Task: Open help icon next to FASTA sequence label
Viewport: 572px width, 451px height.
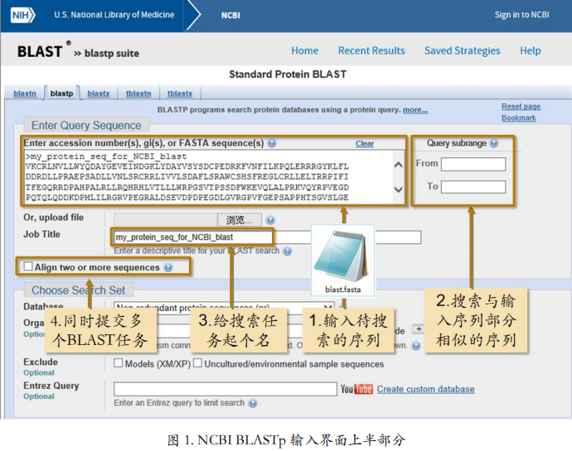Action: (272, 143)
